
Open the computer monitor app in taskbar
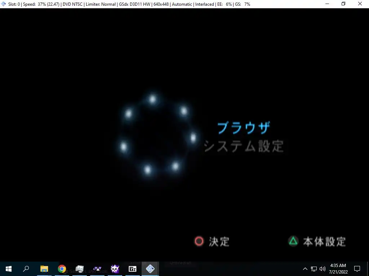click(80, 269)
